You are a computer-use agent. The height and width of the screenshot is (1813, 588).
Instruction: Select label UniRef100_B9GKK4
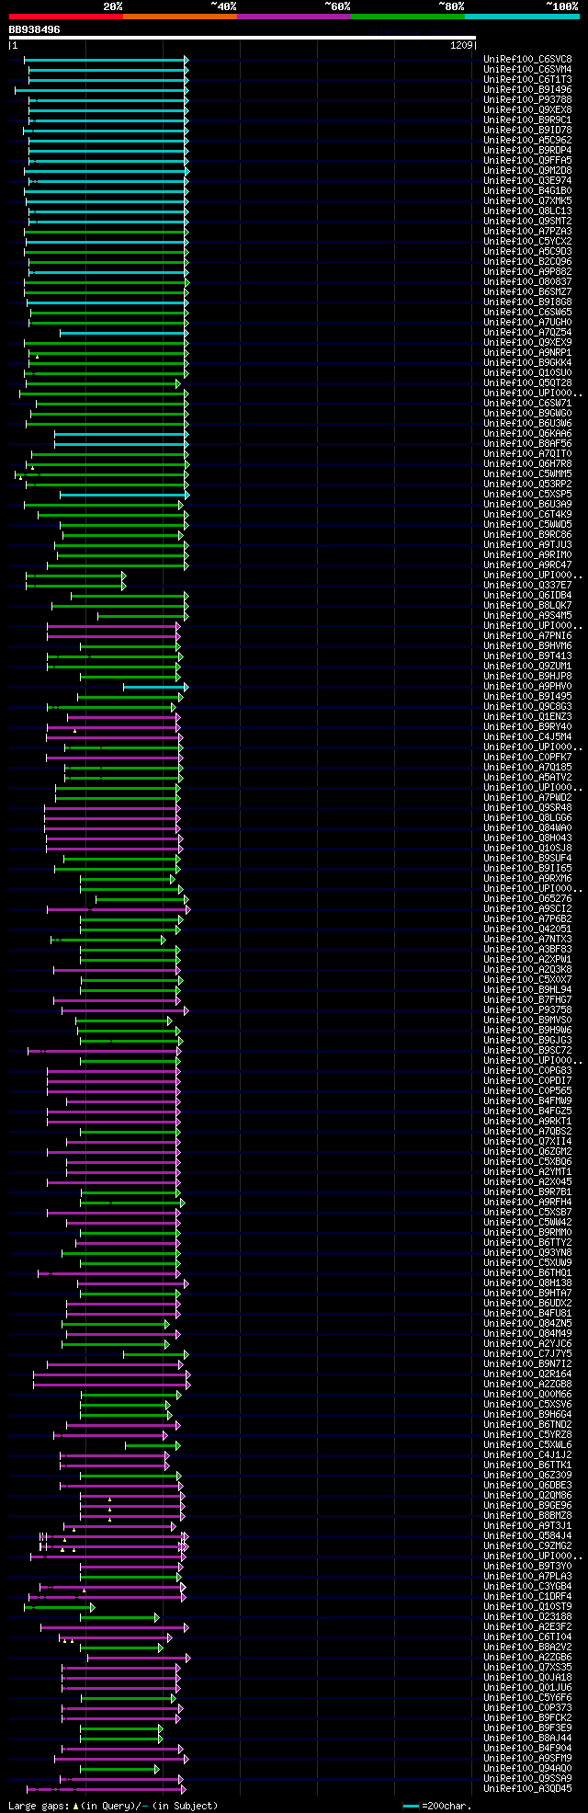tap(527, 362)
